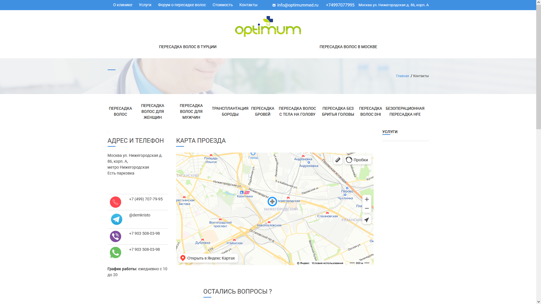Click the info@optimummed.ru email link
The height and width of the screenshot is (304, 541).
point(298,5)
